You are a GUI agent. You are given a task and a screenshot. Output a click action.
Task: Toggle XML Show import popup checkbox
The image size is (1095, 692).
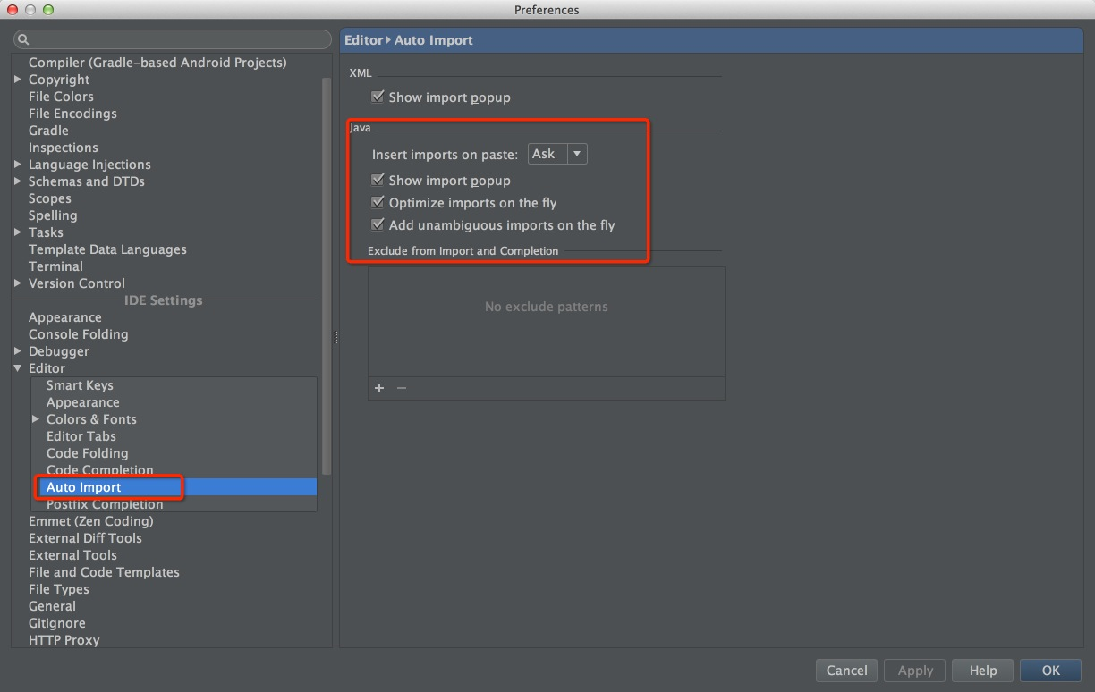point(378,97)
